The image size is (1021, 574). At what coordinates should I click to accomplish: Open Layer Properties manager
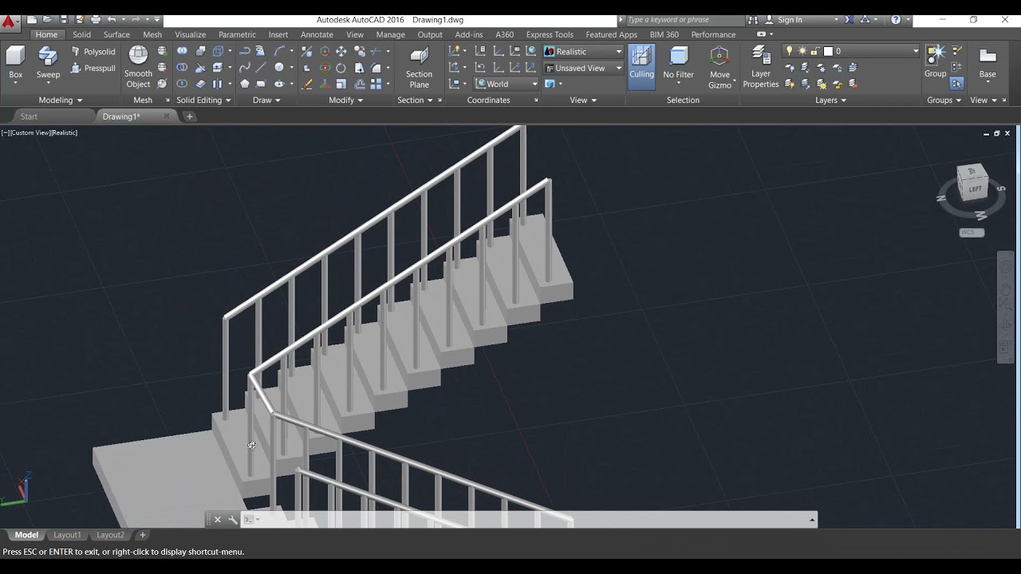coord(760,67)
